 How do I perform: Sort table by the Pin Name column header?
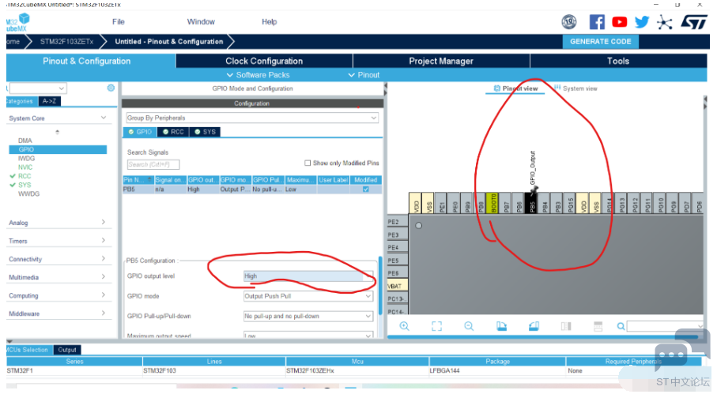[x=138, y=180]
